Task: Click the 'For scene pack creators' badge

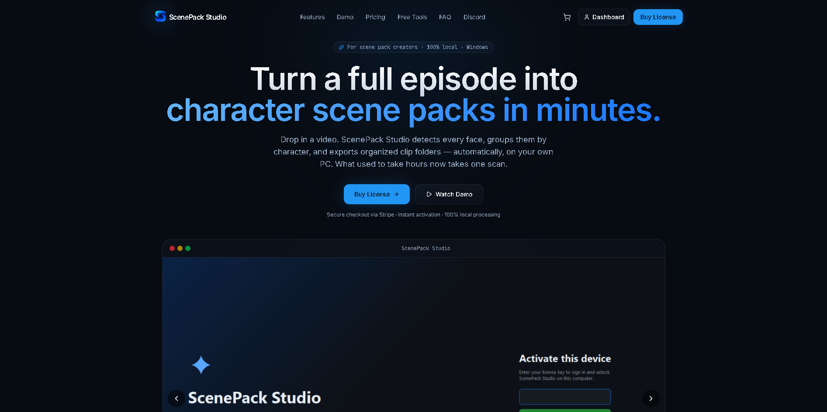Action: (x=413, y=47)
